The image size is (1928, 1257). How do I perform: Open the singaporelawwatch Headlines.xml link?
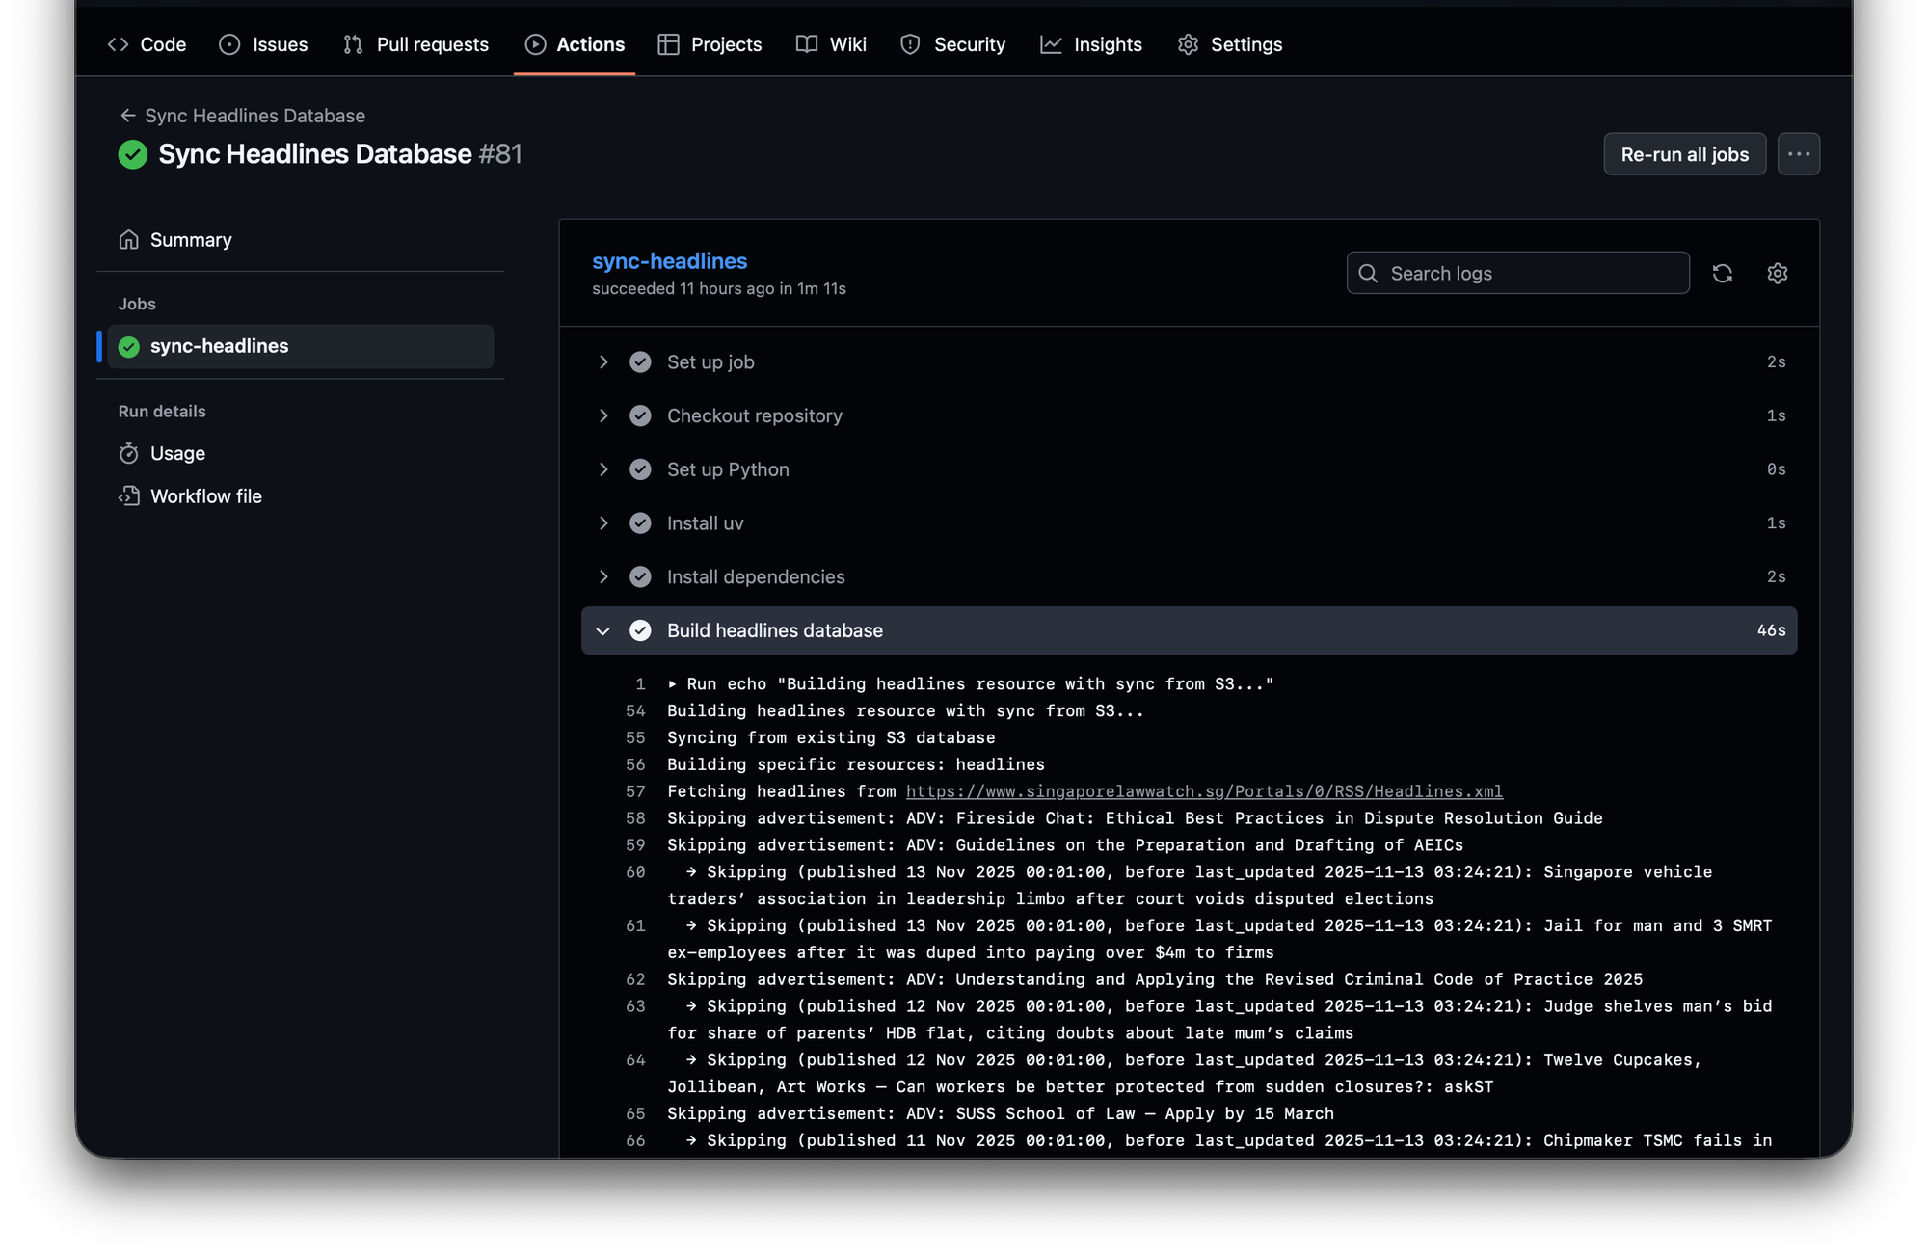tap(1203, 791)
